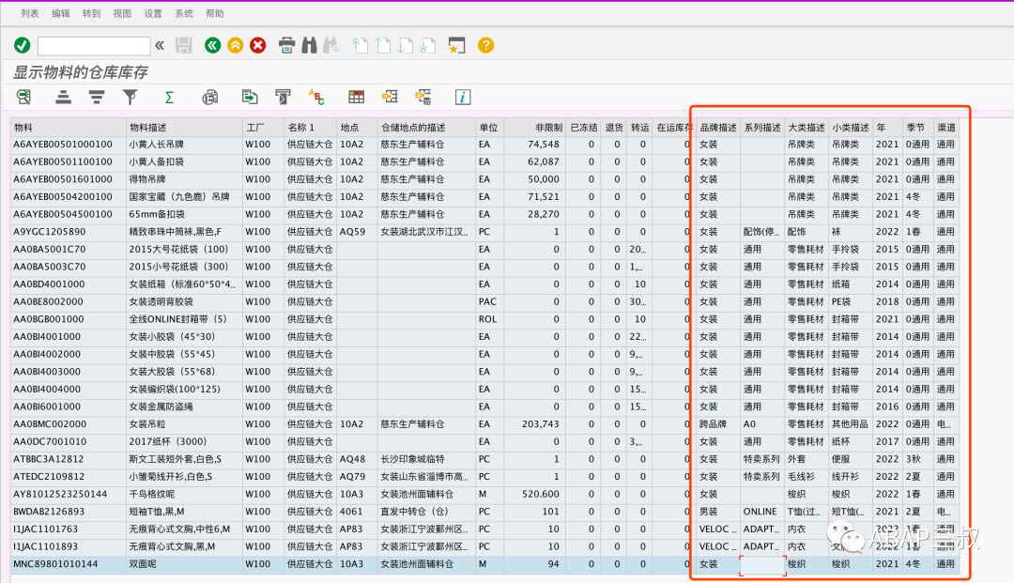Open the 系统 menu
The height and width of the screenshot is (583, 1014).
(x=184, y=13)
